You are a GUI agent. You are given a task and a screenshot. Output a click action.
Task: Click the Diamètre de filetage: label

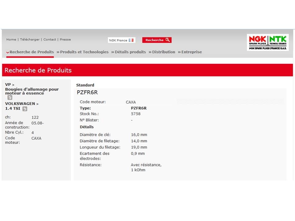[x=100, y=141]
